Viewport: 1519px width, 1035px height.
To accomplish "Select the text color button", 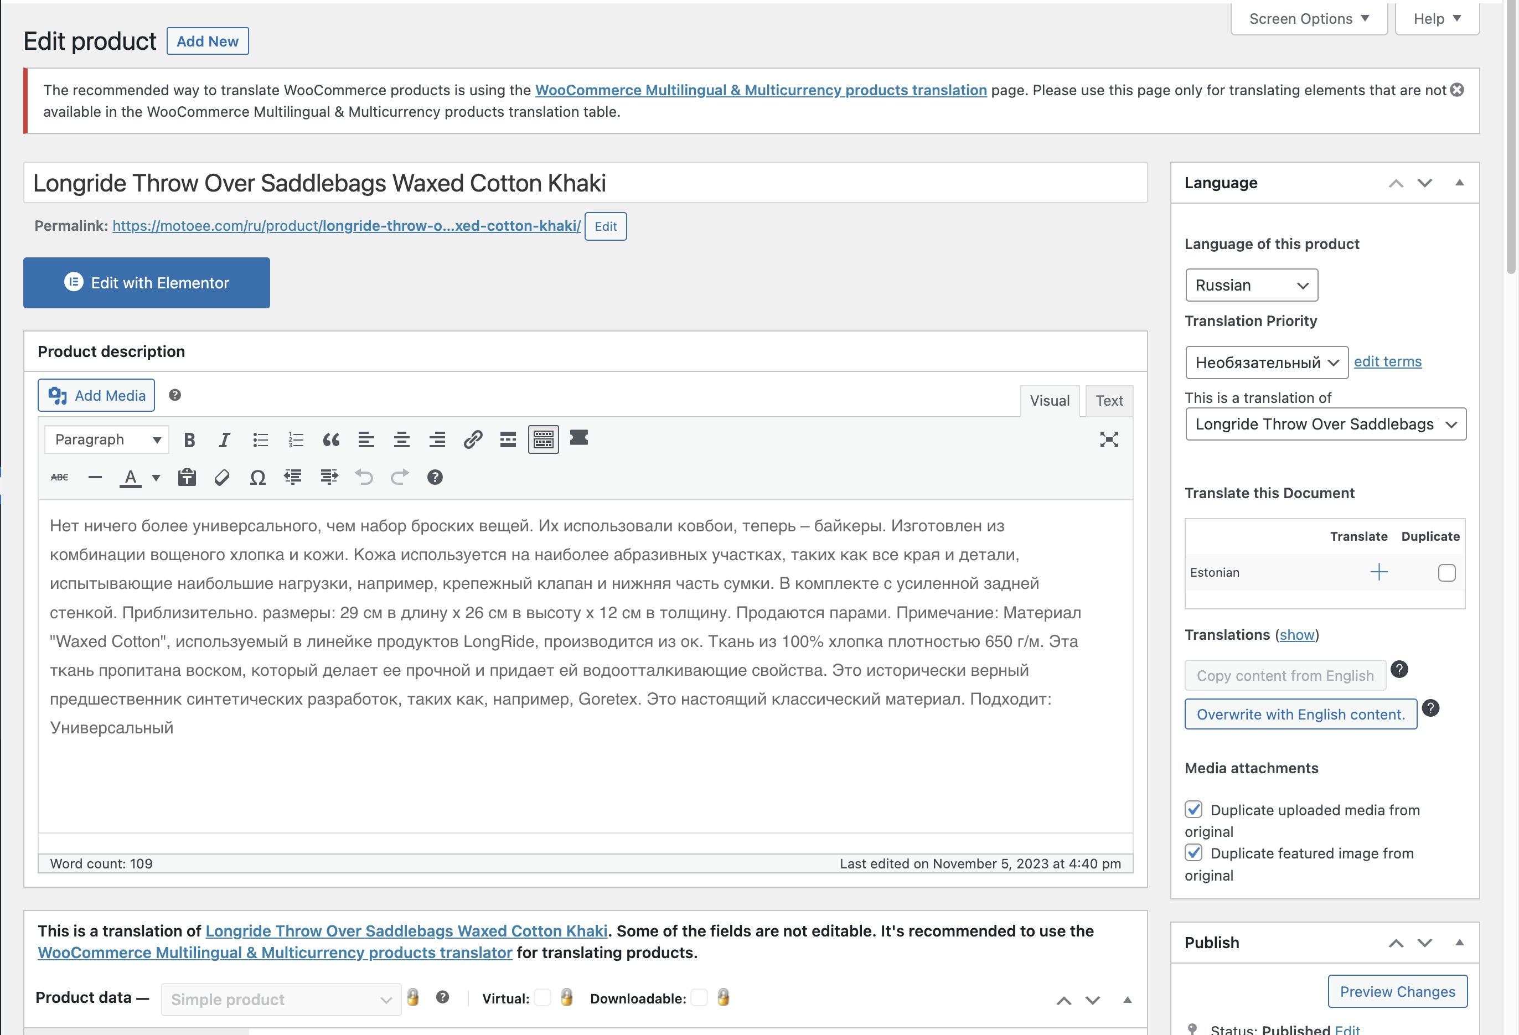I will [x=131, y=478].
